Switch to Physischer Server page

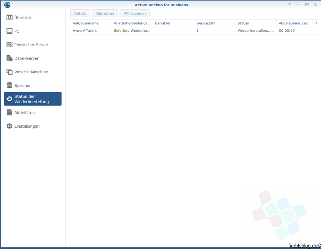33,45
